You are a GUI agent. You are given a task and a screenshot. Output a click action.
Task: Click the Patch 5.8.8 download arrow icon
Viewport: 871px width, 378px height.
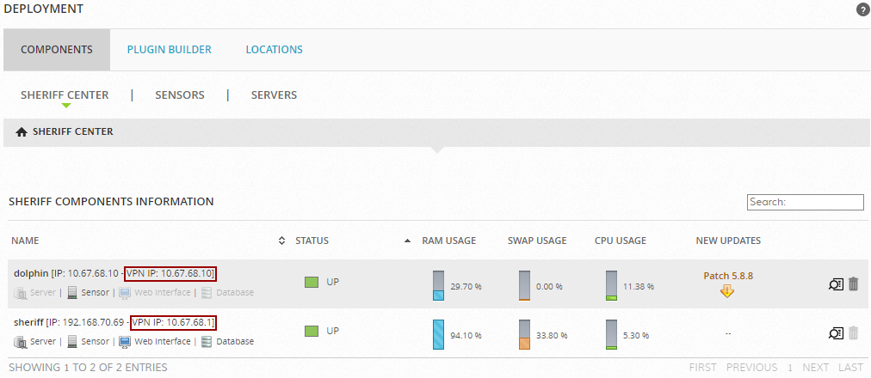tap(727, 291)
